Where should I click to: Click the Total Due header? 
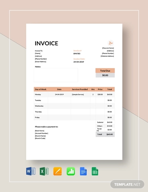point(105,71)
